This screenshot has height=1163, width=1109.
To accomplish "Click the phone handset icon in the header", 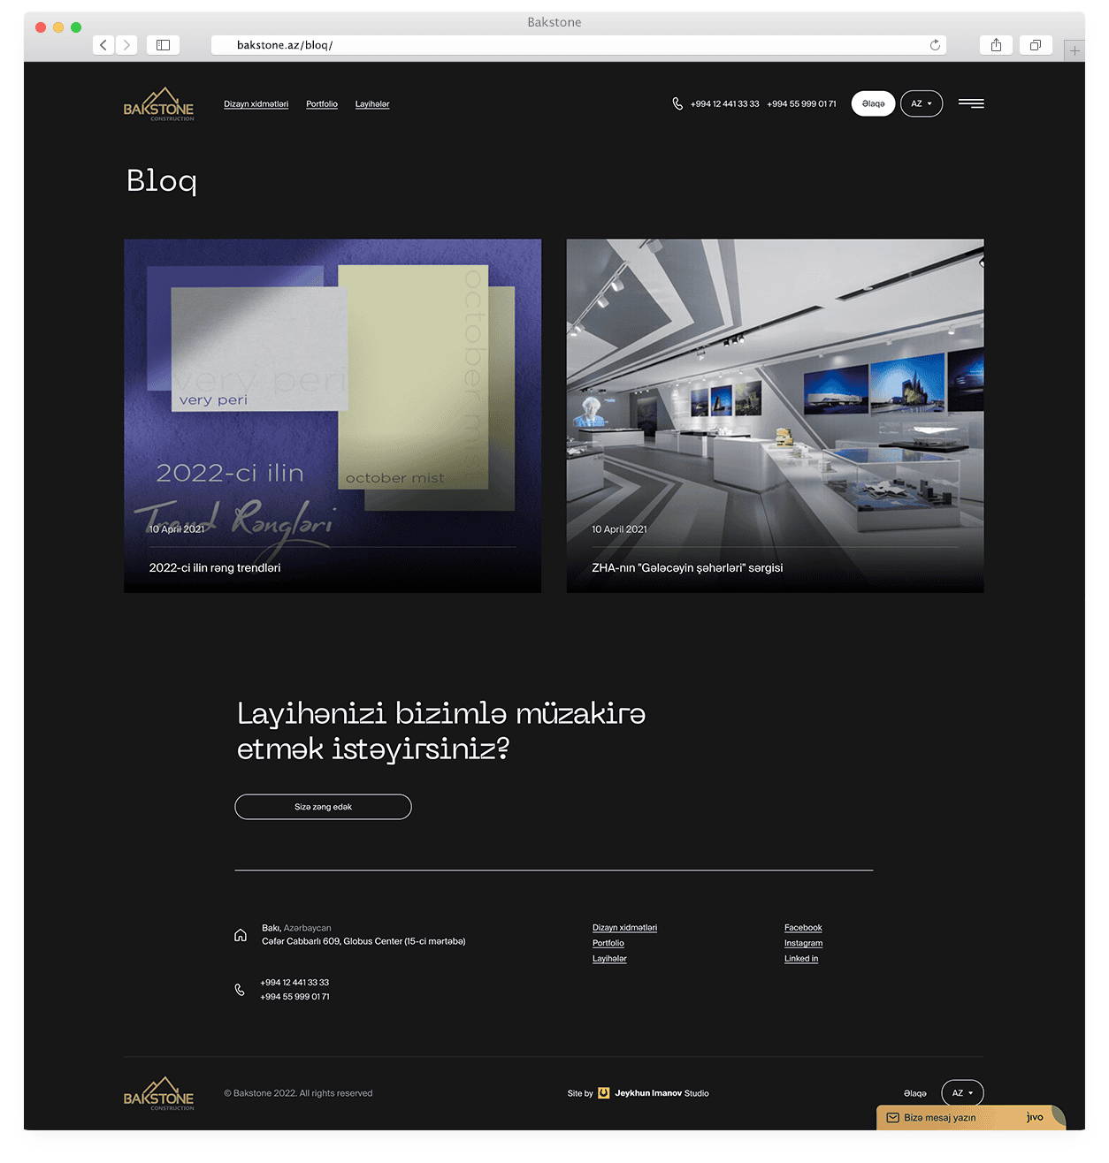I will pos(677,103).
